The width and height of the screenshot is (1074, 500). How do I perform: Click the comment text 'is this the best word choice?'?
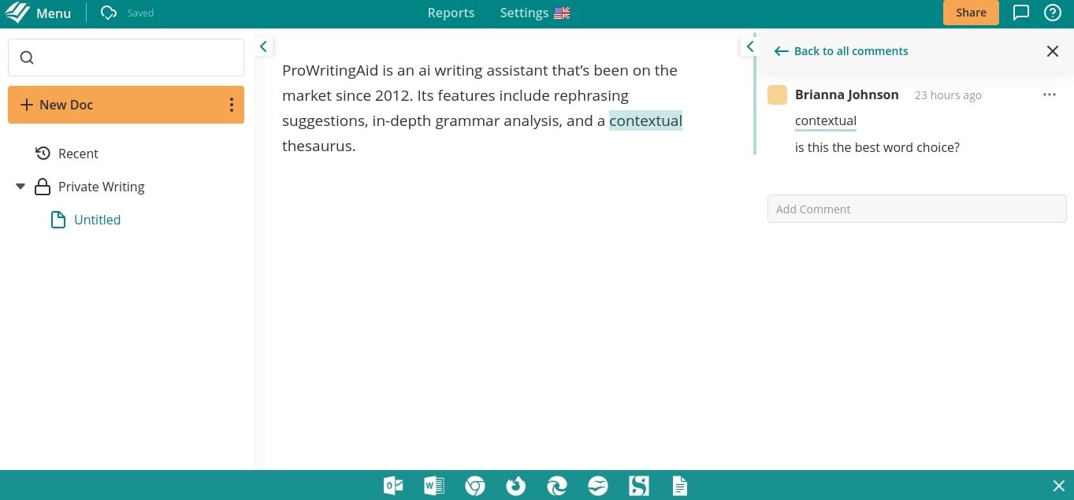[x=877, y=147]
